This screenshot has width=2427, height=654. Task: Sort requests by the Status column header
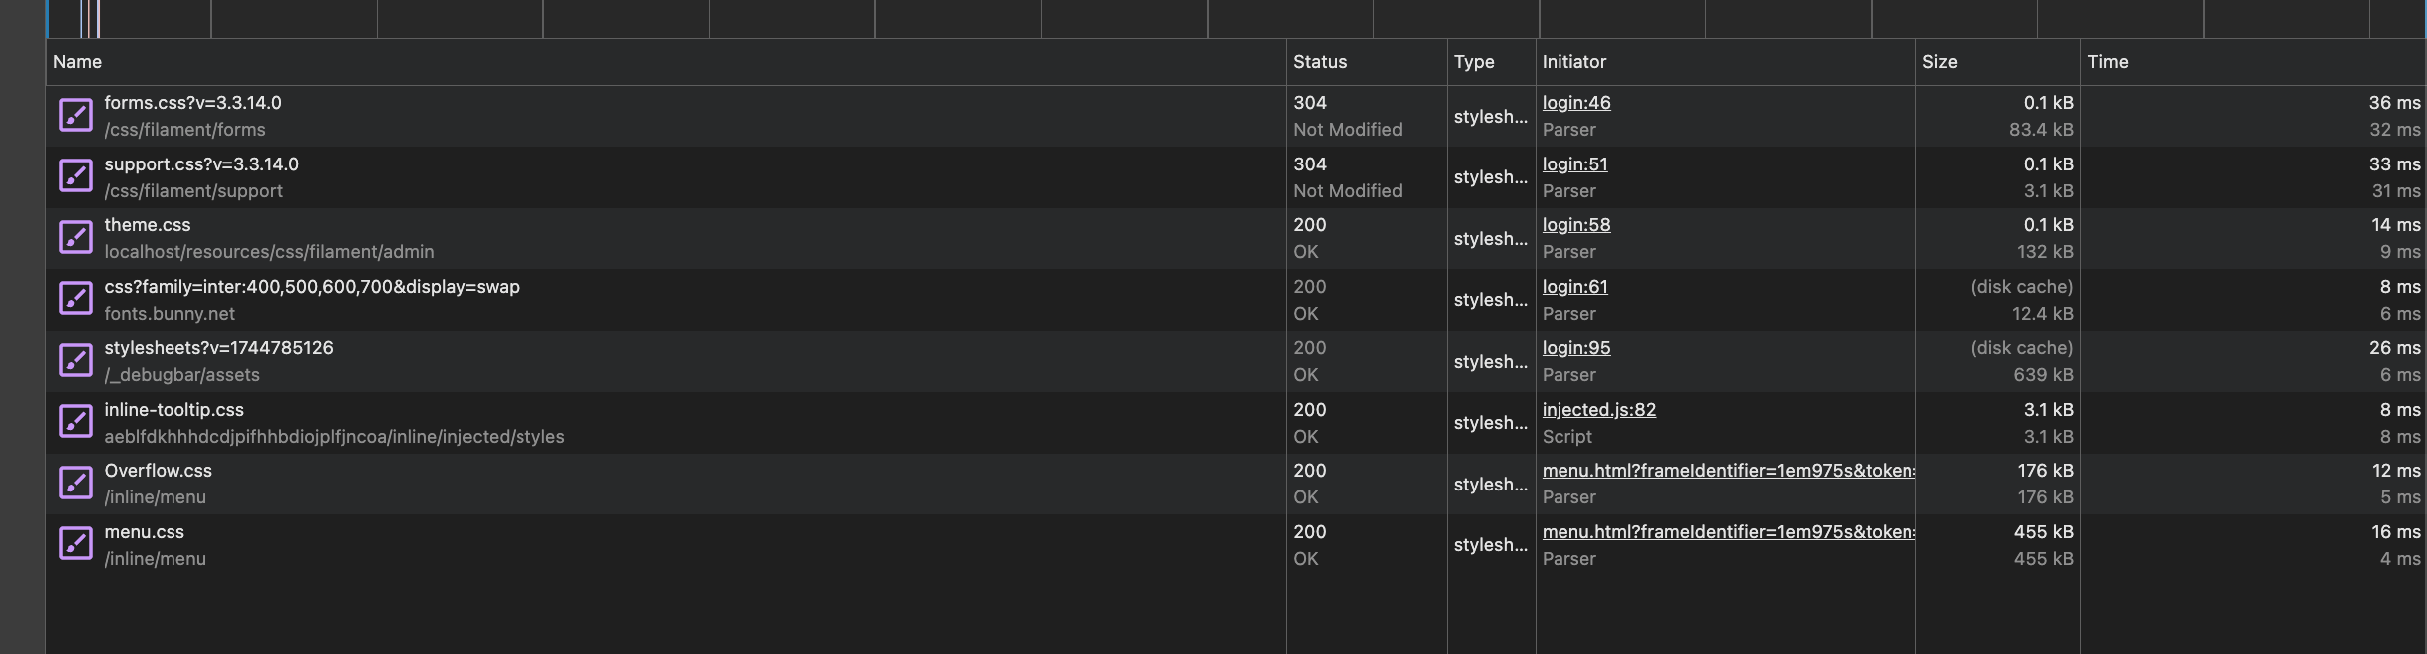tap(1320, 62)
